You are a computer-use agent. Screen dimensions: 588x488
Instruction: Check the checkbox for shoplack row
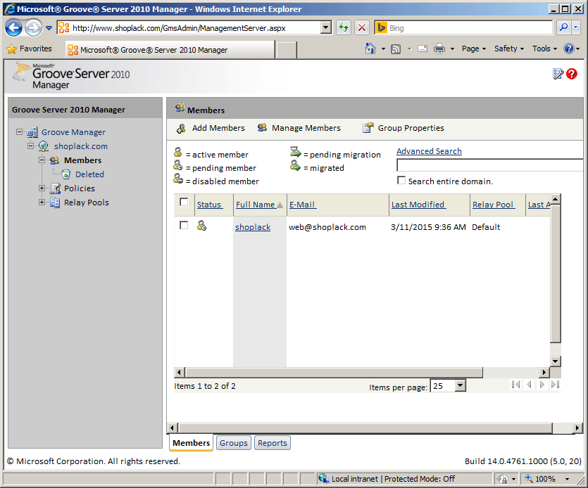(x=184, y=225)
